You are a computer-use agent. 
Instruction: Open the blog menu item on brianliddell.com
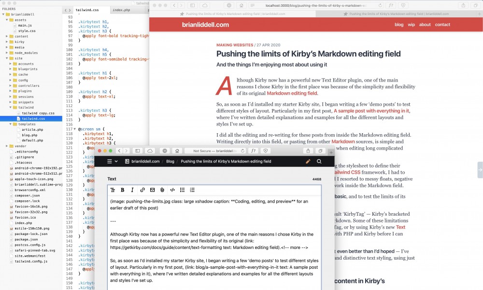[x=399, y=25]
